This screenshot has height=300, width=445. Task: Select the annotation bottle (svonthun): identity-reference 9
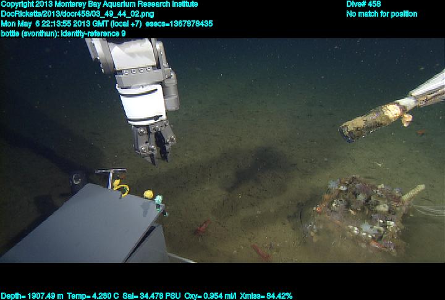pyautogui.click(x=63, y=33)
